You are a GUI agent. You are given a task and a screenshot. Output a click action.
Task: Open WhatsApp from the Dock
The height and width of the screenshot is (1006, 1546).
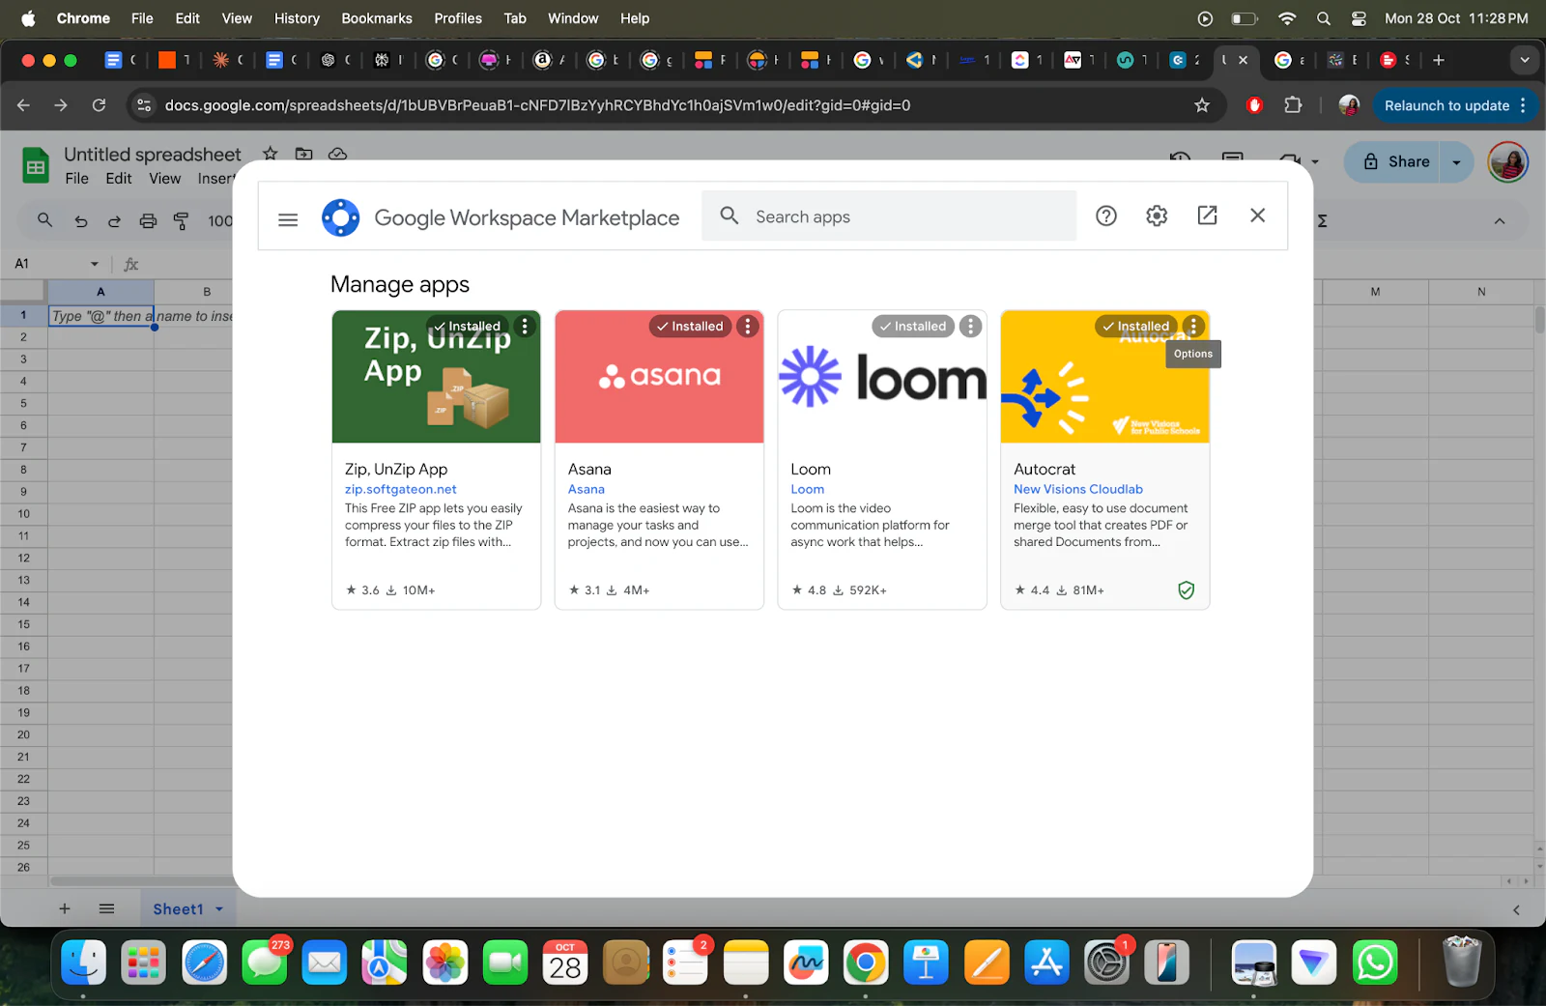[x=1374, y=963]
